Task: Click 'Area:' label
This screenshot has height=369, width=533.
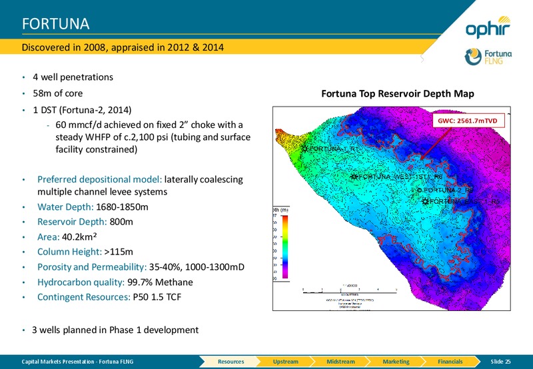Action: pyautogui.click(x=48, y=237)
